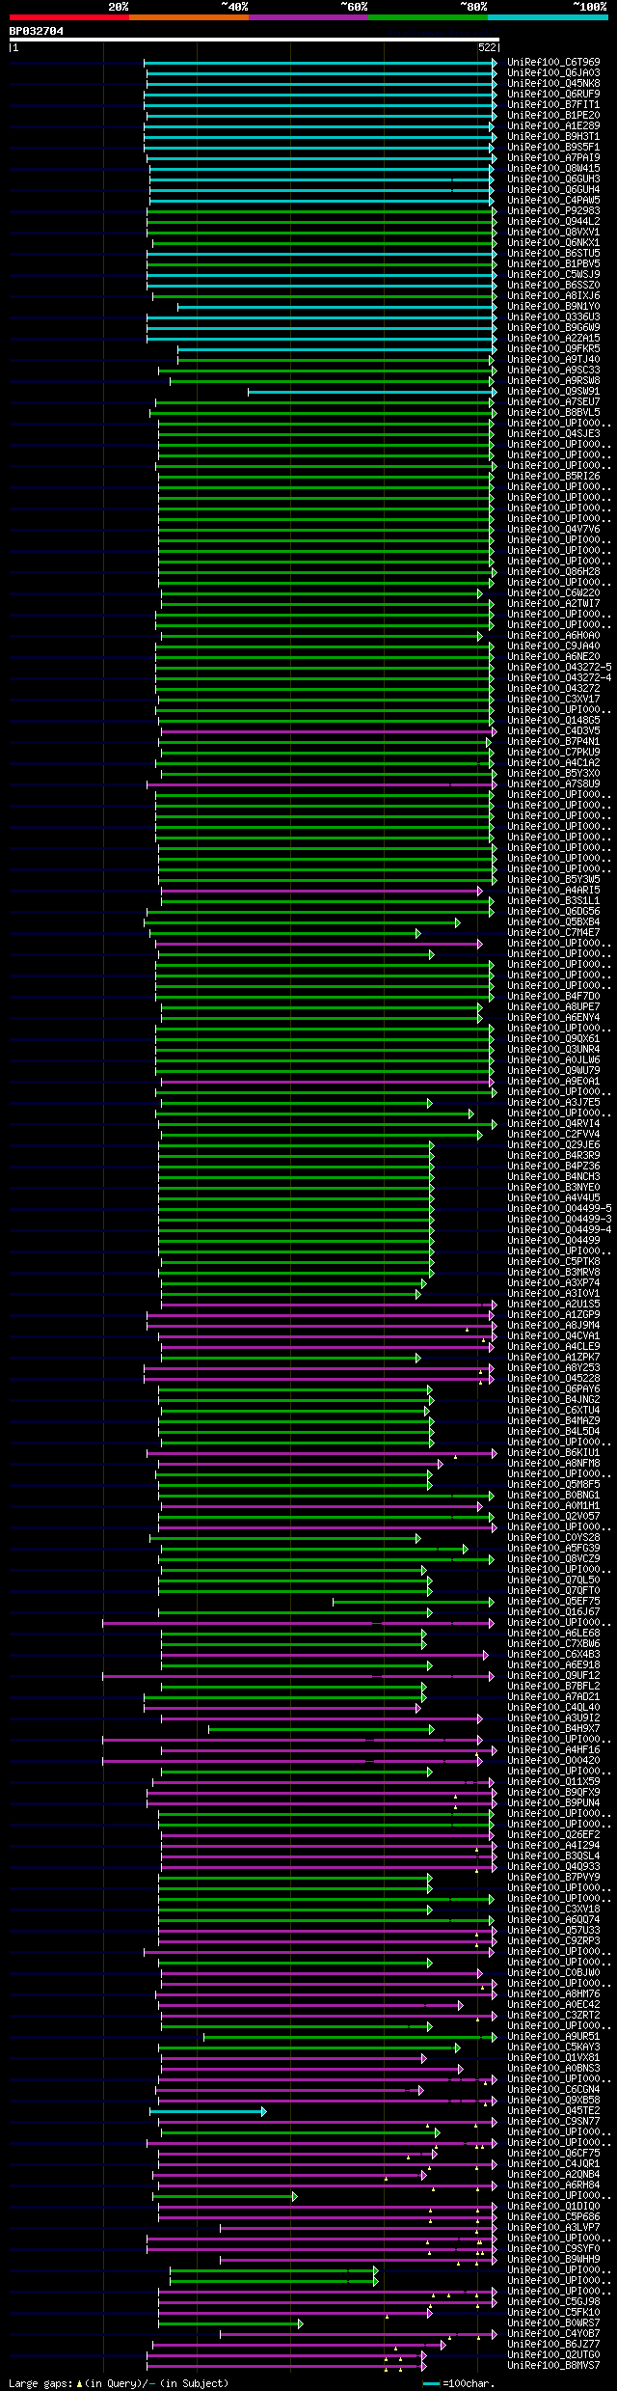The image size is (617, 2391).
Task: Click hit label UniRef100_Q4Q933
Action: pos(553,1867)
